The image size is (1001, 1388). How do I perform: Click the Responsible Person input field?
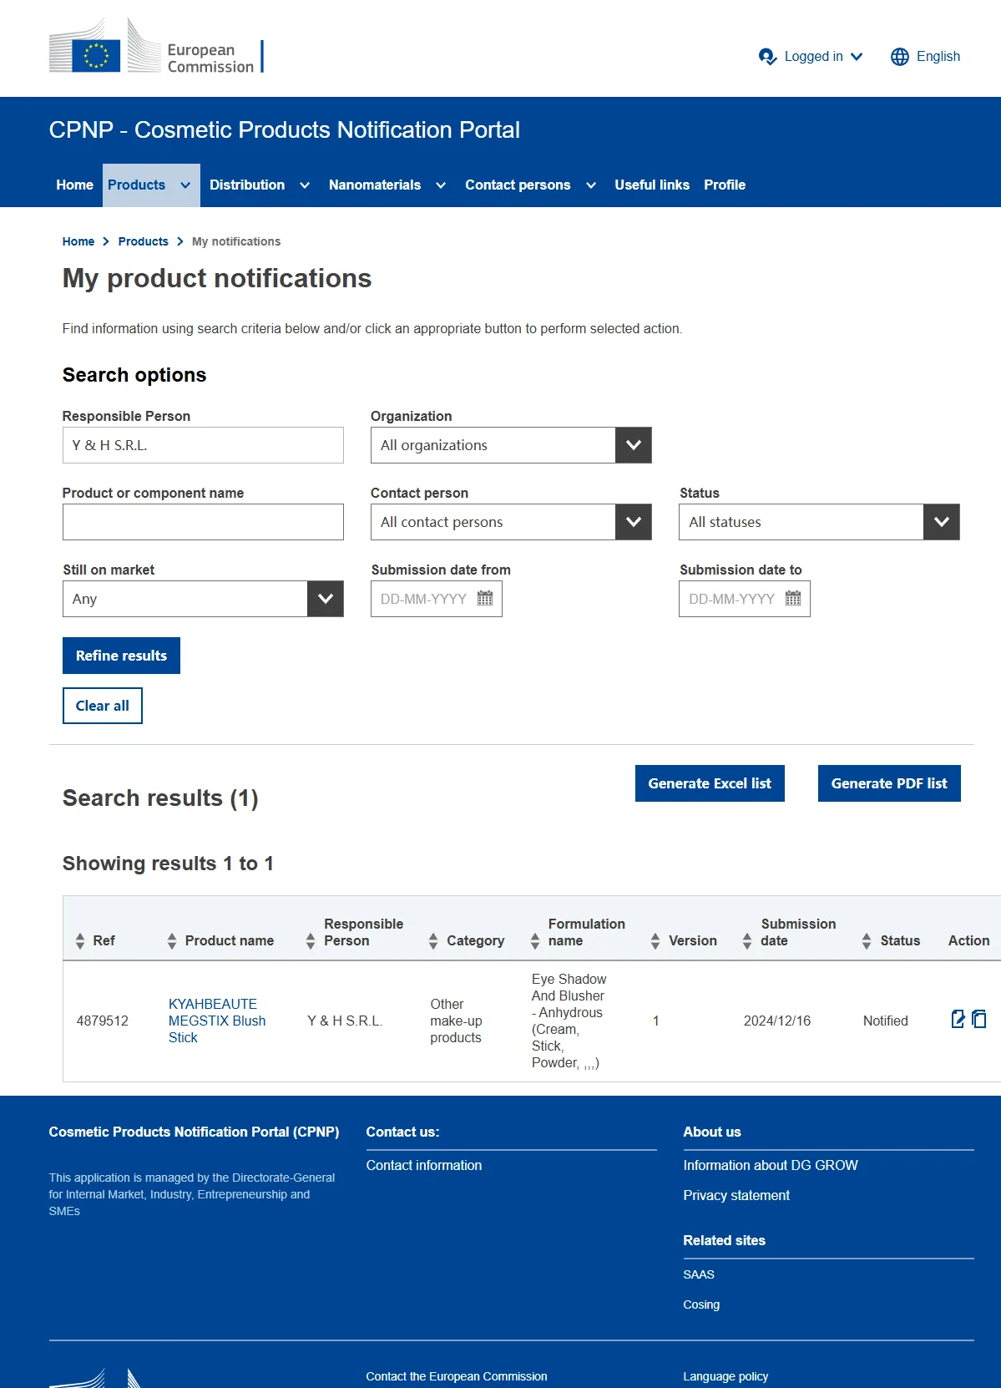click(x=203, y=445)
